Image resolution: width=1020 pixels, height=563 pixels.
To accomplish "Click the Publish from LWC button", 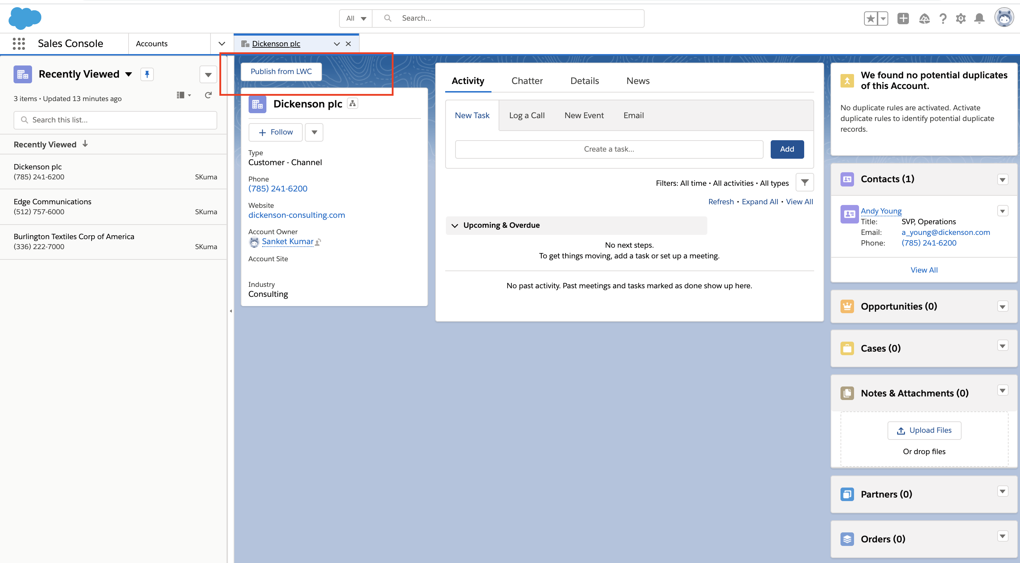I will (x=281, y=72).
